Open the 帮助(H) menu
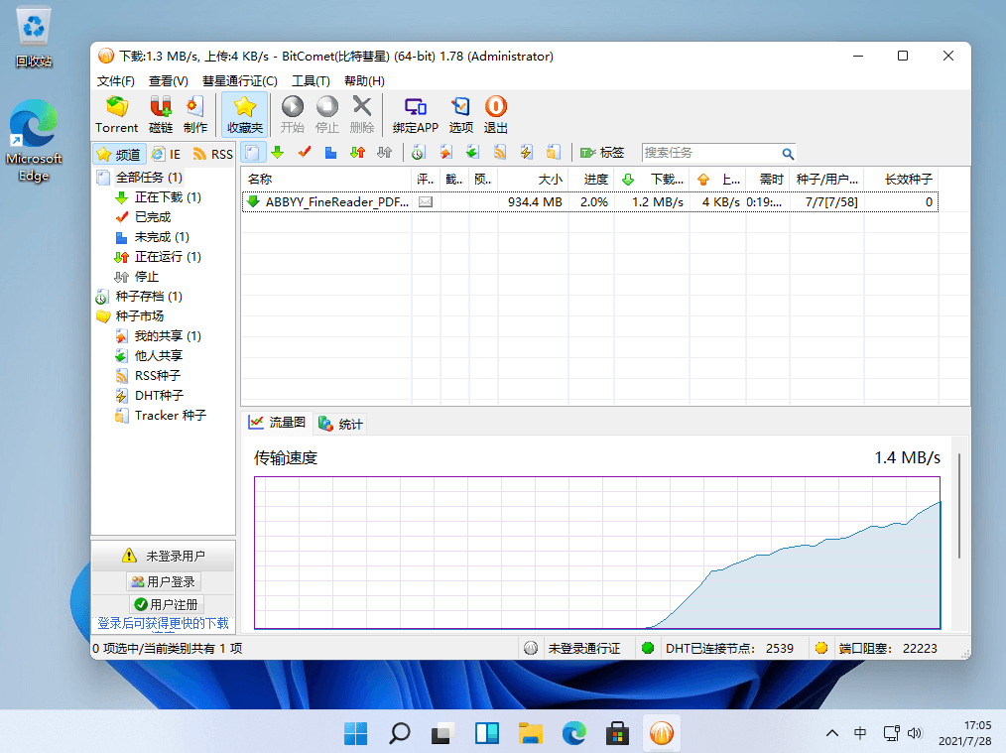Screen dimensions: 1006x753 (364, 80)
